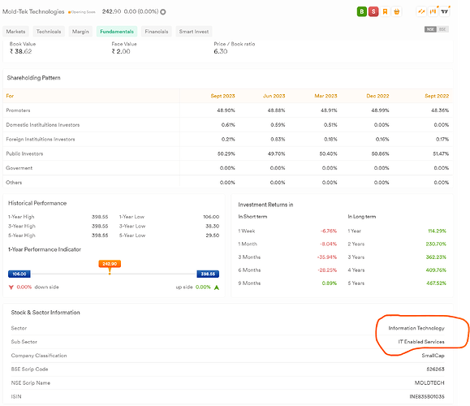The image size is (470, 406).
Task: Open the Smart Invest tab
Action: click(194, 32)
